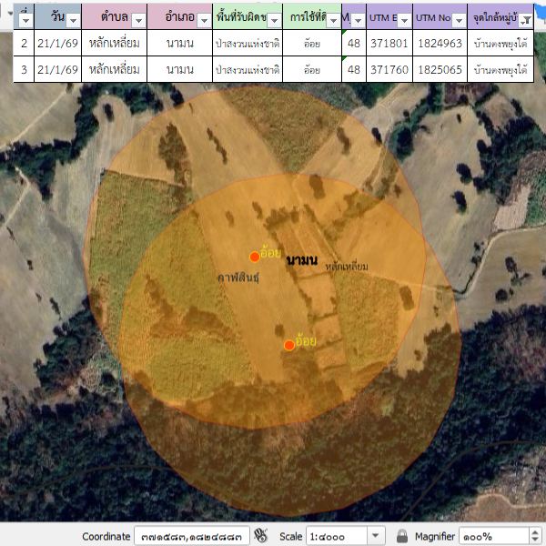
Task: Open the ตำบล column filter dropdown
Action: pyautogui.click(x=138, y=18)
